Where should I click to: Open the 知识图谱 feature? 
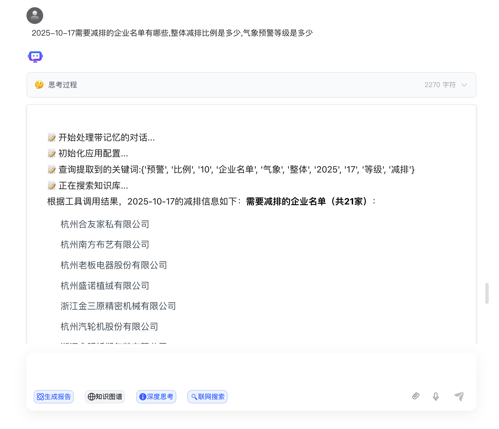[x=105, y=397]
